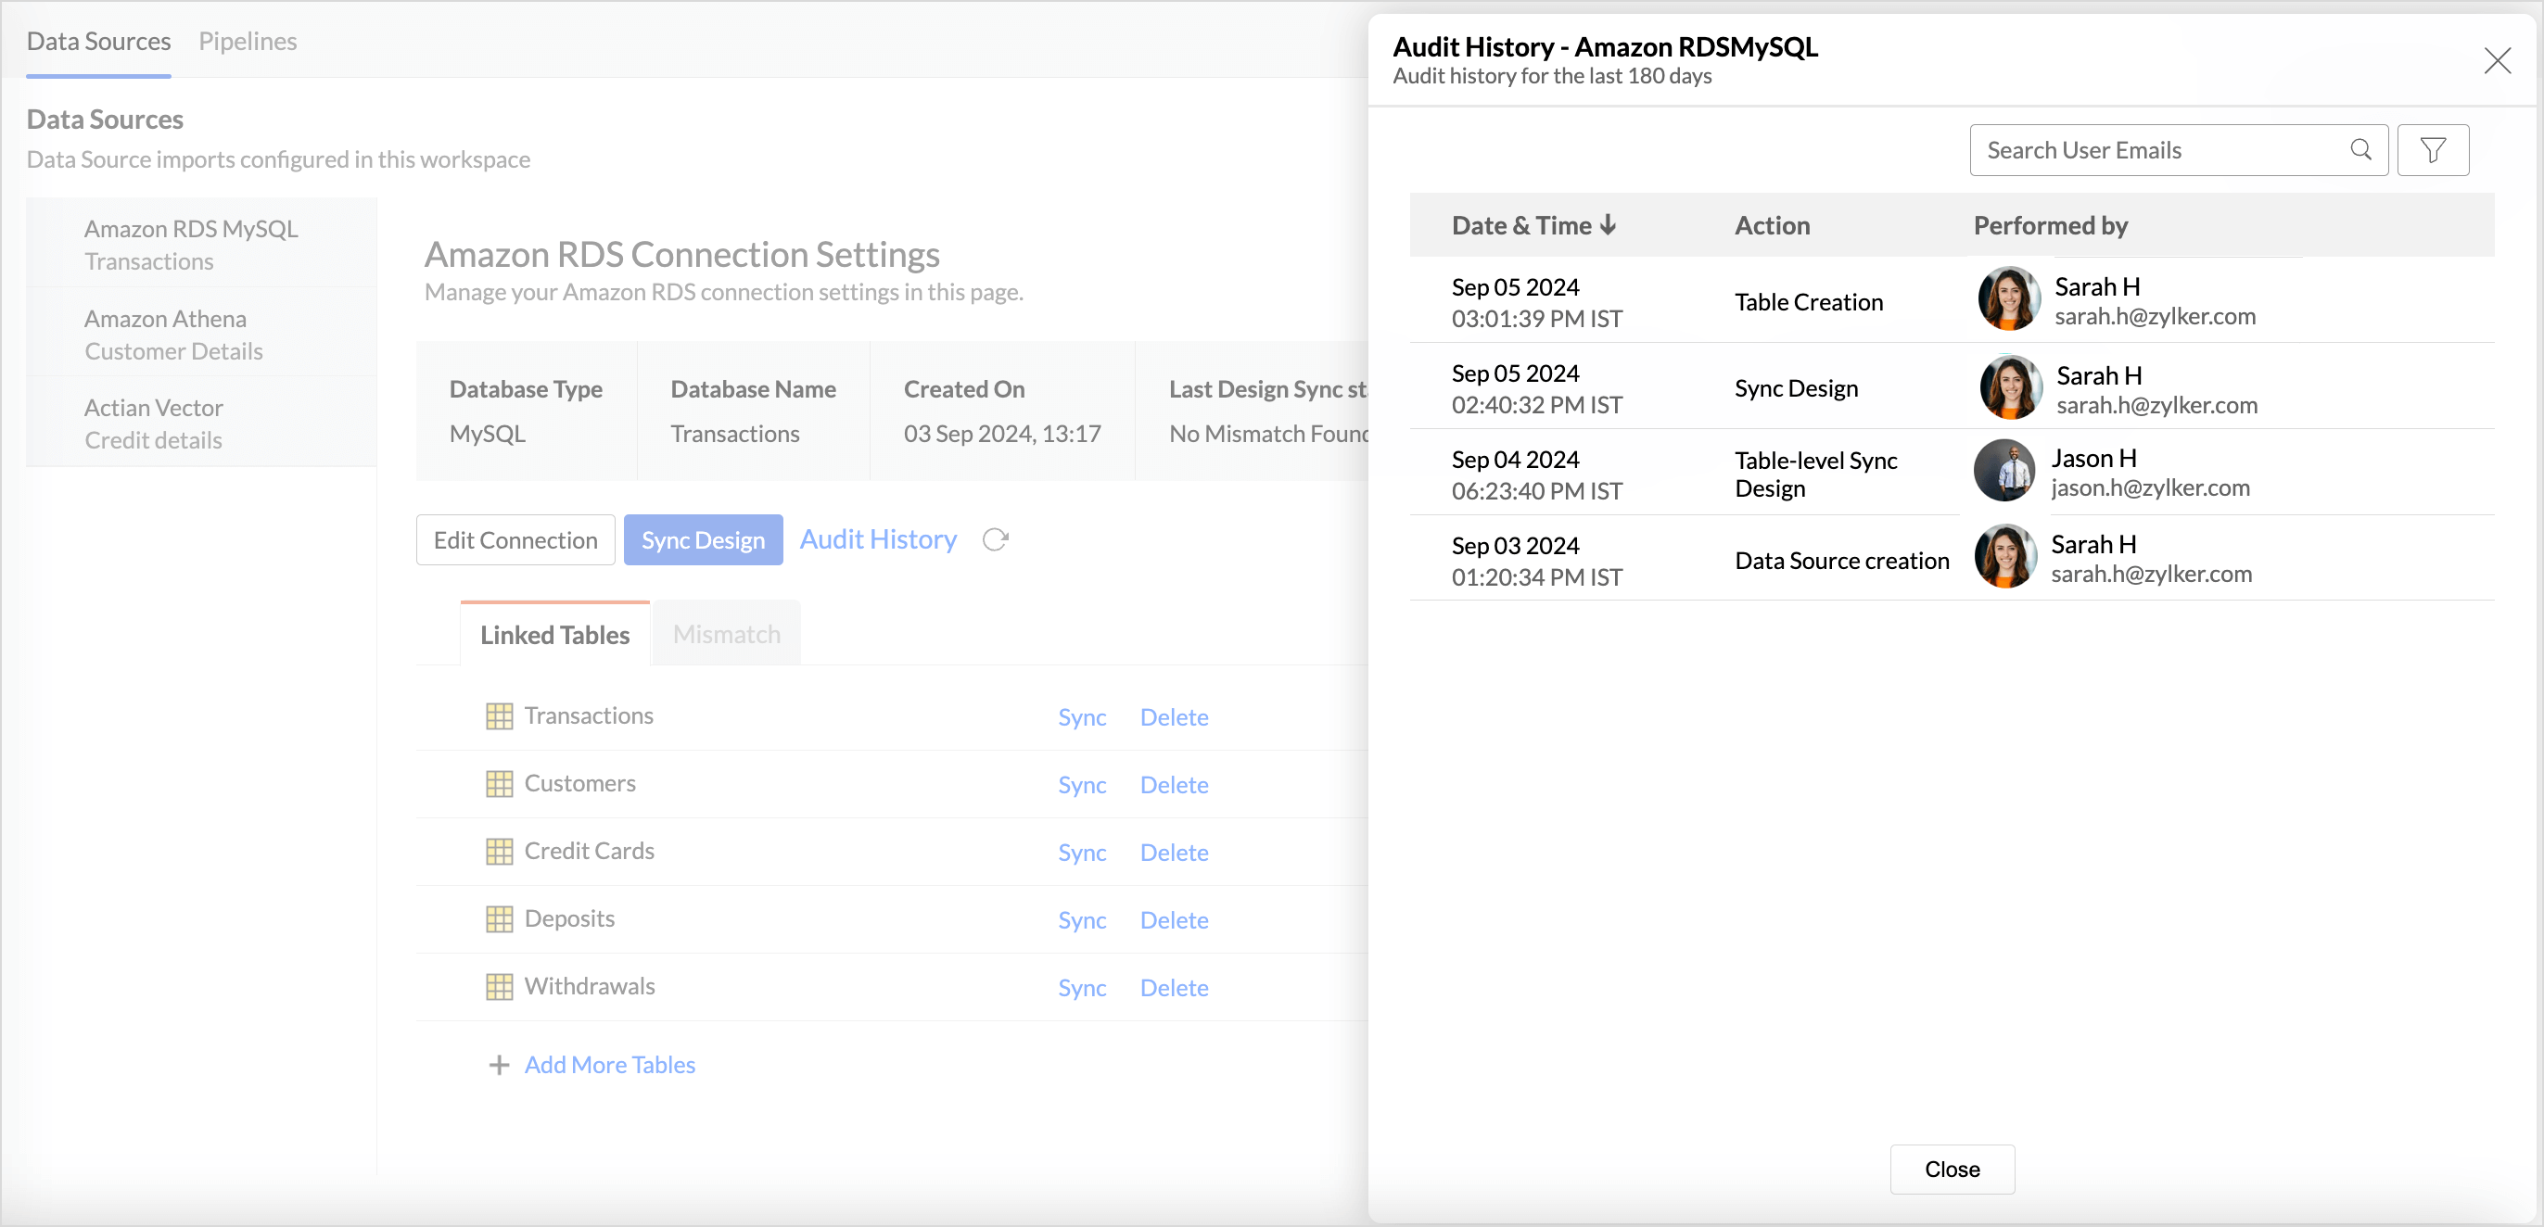Viewport: 2544px width, 1227px height.
Task: Open the Audit History link
Action: 877,539
